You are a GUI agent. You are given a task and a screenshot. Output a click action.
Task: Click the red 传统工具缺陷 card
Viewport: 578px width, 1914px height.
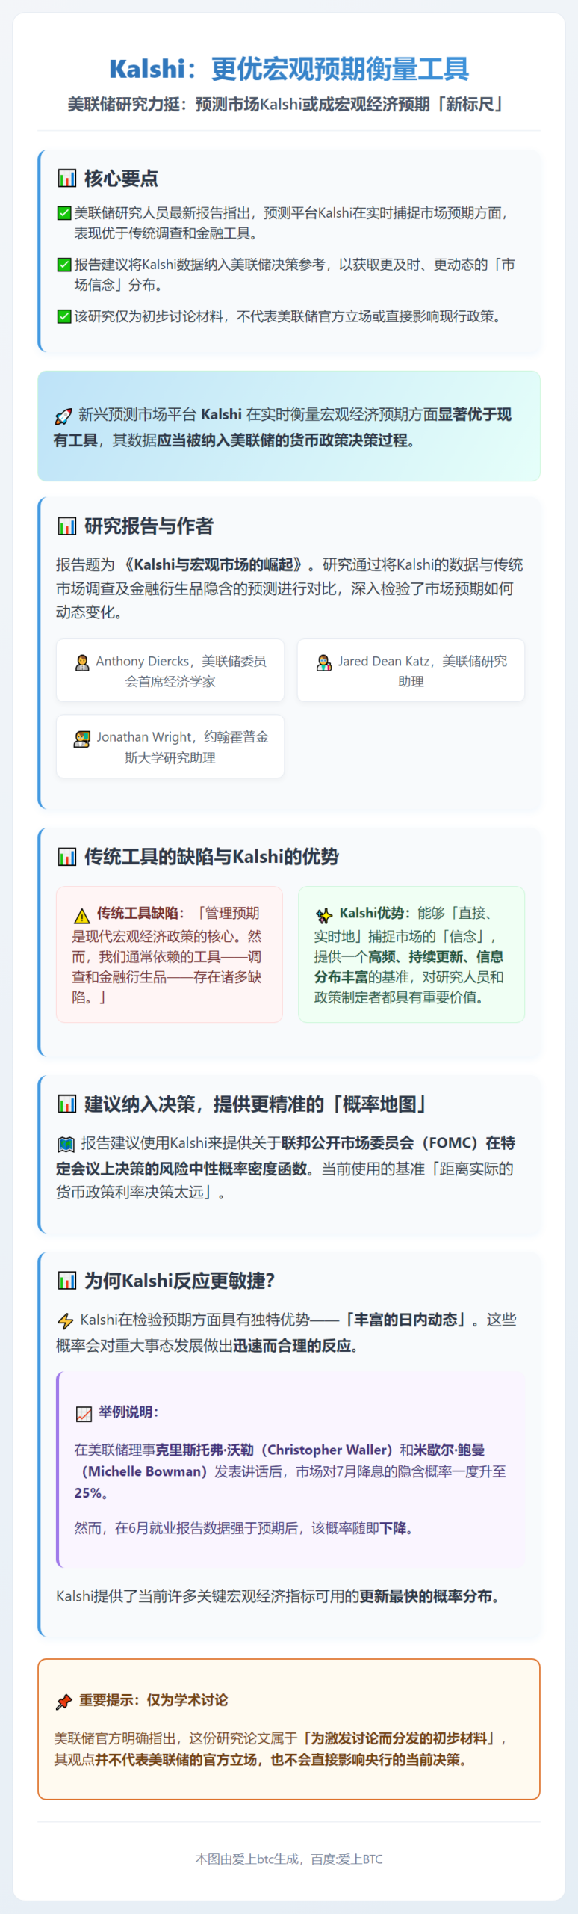coord(170,955)
